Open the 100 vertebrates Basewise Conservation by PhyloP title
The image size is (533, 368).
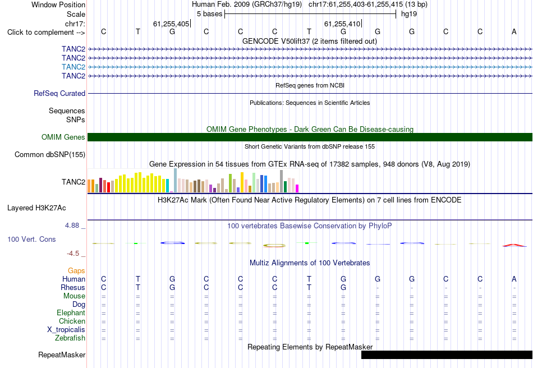click(310, 226)
